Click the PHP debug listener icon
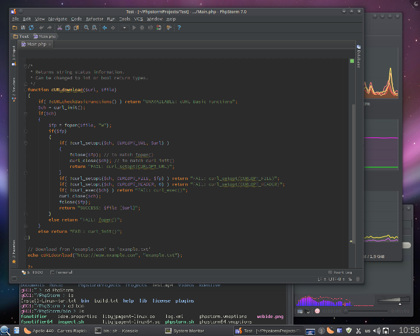Viewport: 420px width, 336px height. (159, 28)
